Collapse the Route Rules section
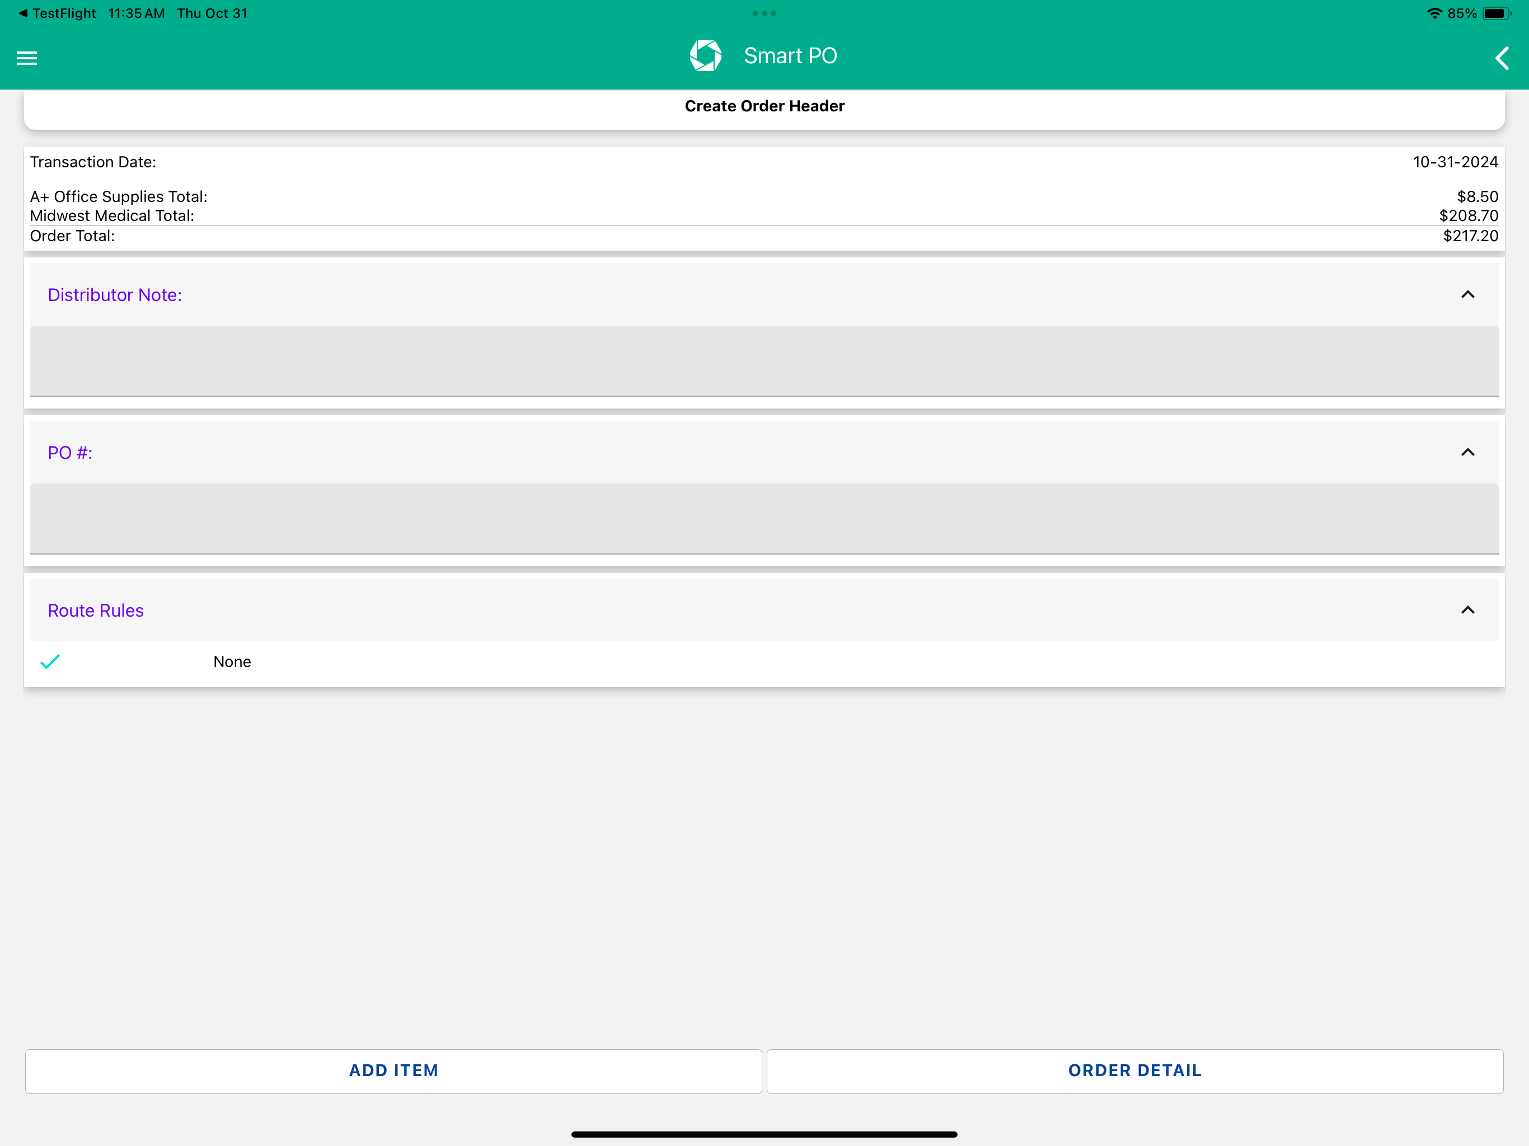Viewport: 1529px width, 1146px height. point(1467,609)
